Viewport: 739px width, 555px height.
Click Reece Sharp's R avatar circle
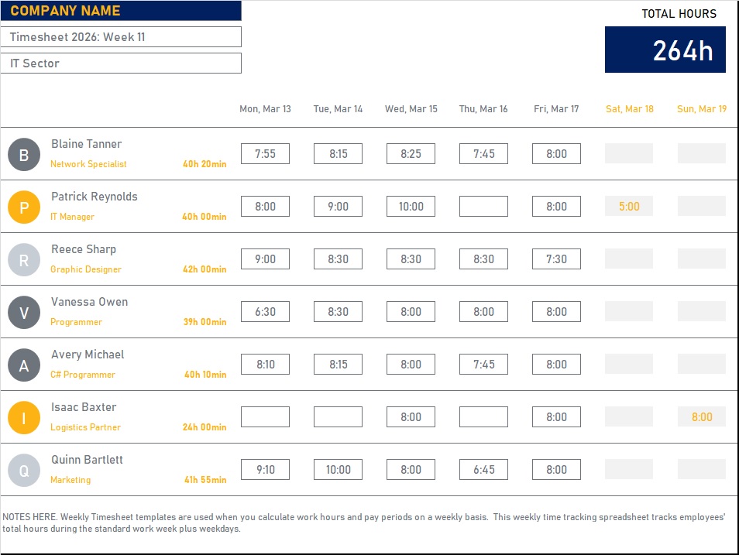[24, 260]
